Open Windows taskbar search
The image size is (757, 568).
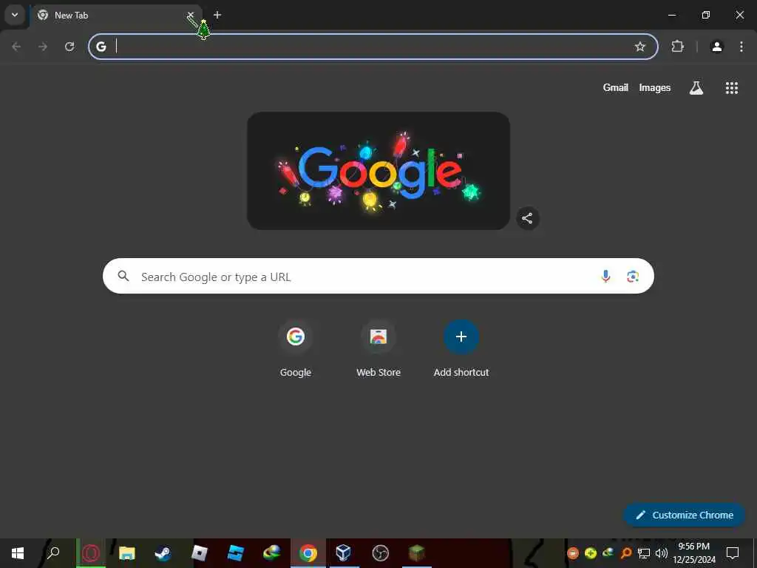point(53,553)
